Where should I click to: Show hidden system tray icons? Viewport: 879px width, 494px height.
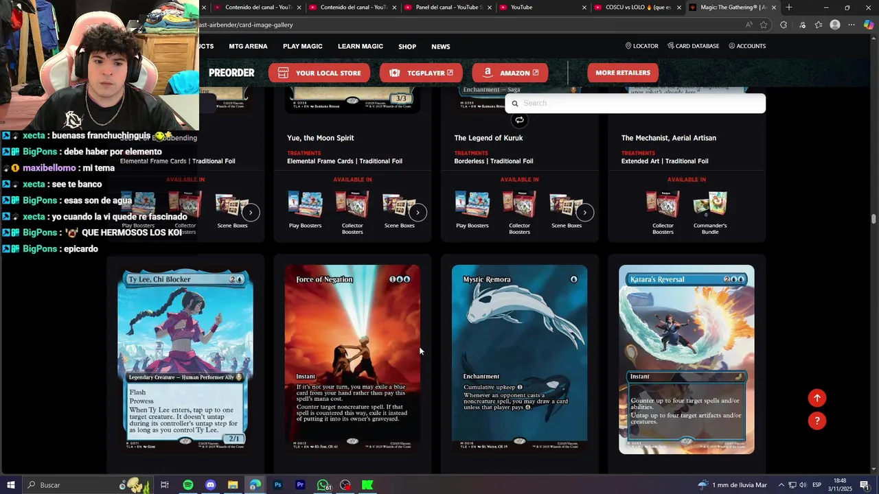(x=780, y=485)
